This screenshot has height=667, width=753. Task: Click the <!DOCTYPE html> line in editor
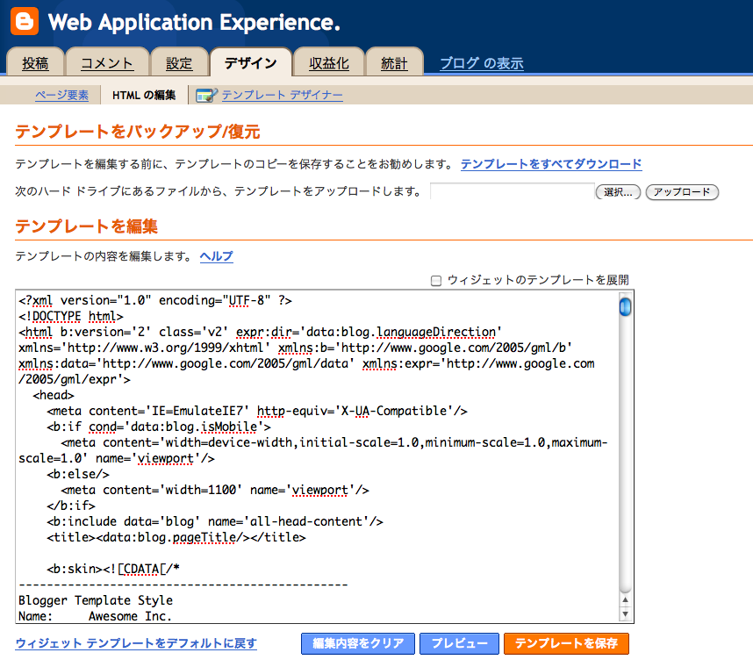pos(71,317)
